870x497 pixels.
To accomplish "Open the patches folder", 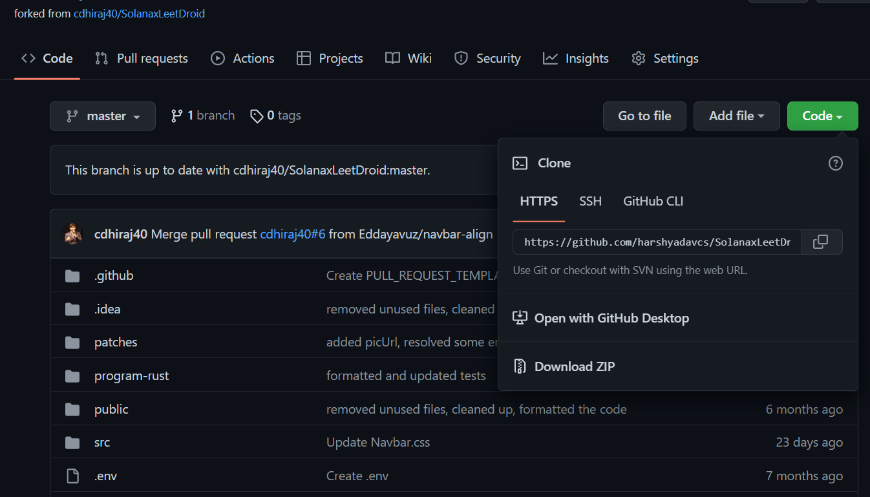I will pyautogui.click(x=116, y=343).
